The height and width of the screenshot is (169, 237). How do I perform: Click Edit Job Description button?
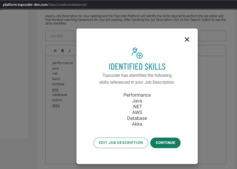click(x=121, y=143)
